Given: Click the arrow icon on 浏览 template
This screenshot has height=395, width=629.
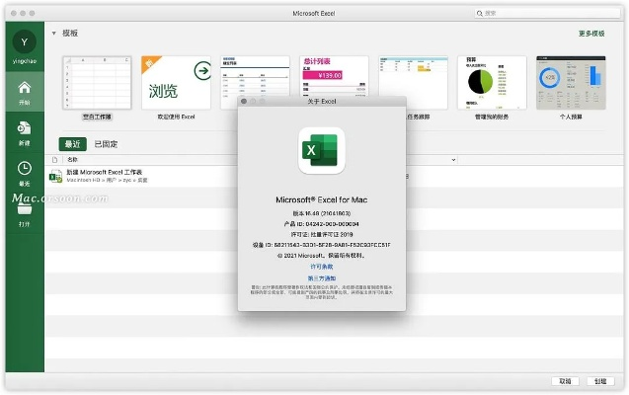Looking at the screenshot, I should (202, 70).
